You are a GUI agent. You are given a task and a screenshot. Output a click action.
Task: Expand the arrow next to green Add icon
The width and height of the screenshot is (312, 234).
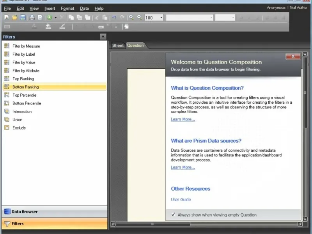pos(56,18)
